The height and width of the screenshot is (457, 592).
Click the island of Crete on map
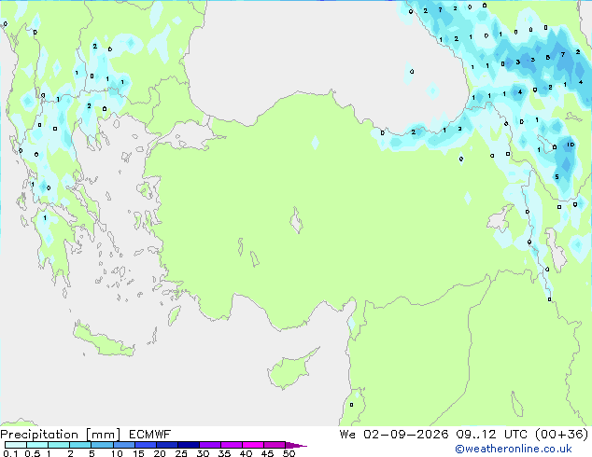tap(104, 339)
